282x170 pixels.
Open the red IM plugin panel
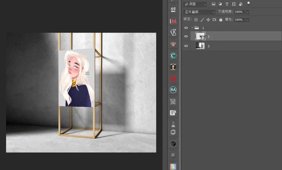point(173,21)
